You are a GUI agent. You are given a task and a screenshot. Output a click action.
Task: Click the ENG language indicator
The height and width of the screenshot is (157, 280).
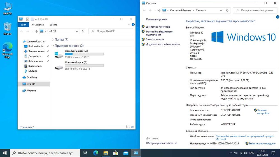pyautogui.click(x=252, y=153)
